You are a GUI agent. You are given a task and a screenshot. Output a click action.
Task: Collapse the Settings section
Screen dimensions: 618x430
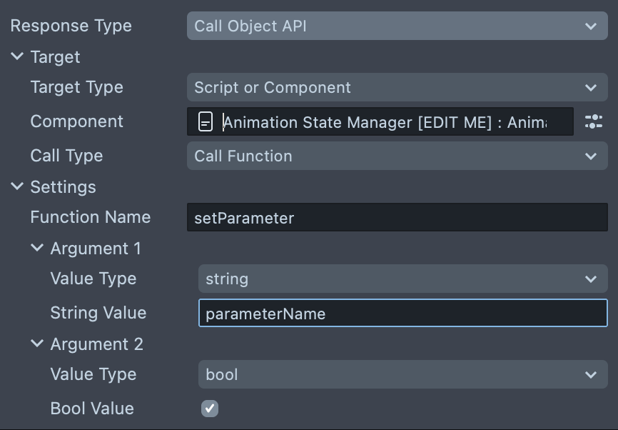[x=18, y=187]
